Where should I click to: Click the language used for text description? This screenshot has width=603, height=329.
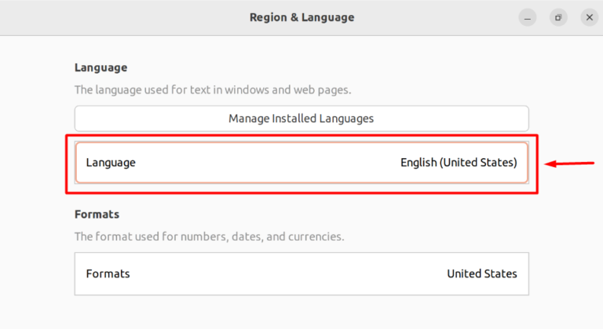(x=213, y=90)
